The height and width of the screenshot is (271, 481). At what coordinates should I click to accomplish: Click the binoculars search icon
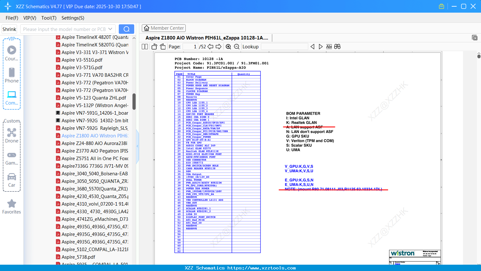click(x=337, y=47)
